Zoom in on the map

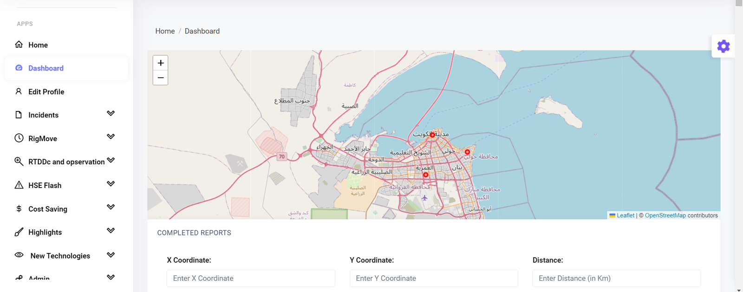(x=160, y=63)
